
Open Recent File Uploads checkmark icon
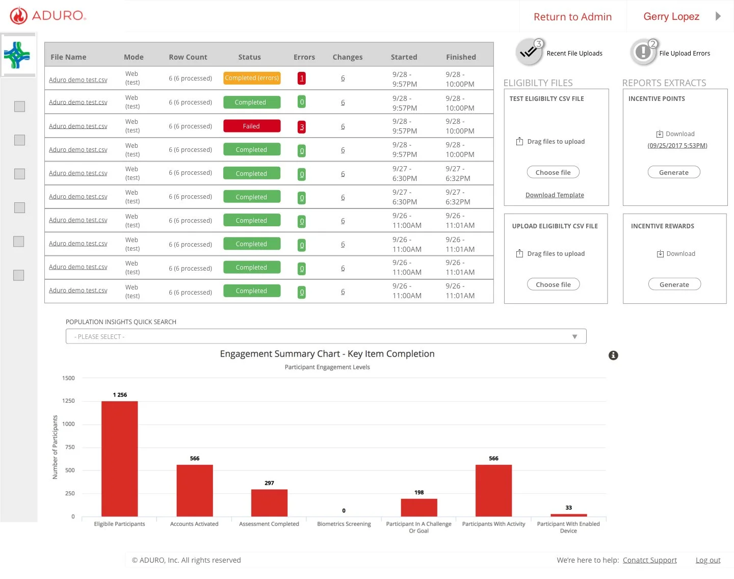tap(529, 52)
